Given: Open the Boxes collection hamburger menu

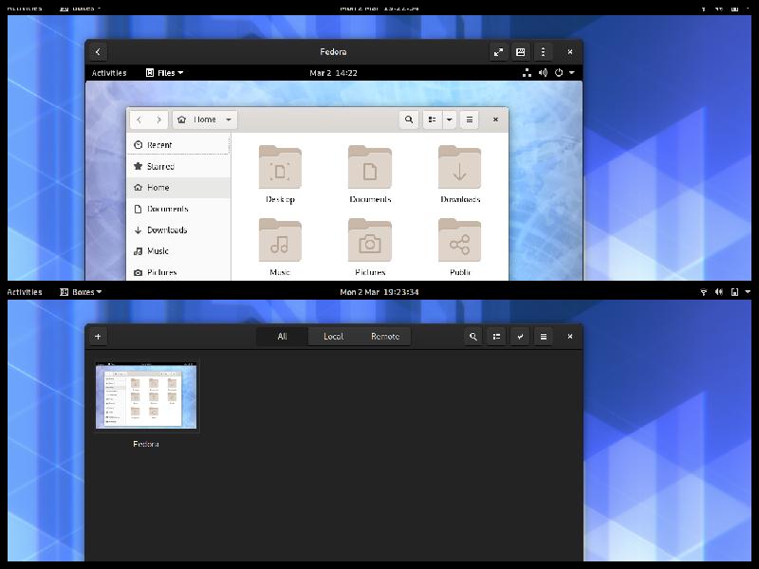Looking at the screenshot, I should 544,337.
